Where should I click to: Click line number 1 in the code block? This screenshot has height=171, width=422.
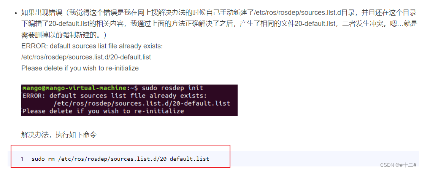click(x=22, y=159)
